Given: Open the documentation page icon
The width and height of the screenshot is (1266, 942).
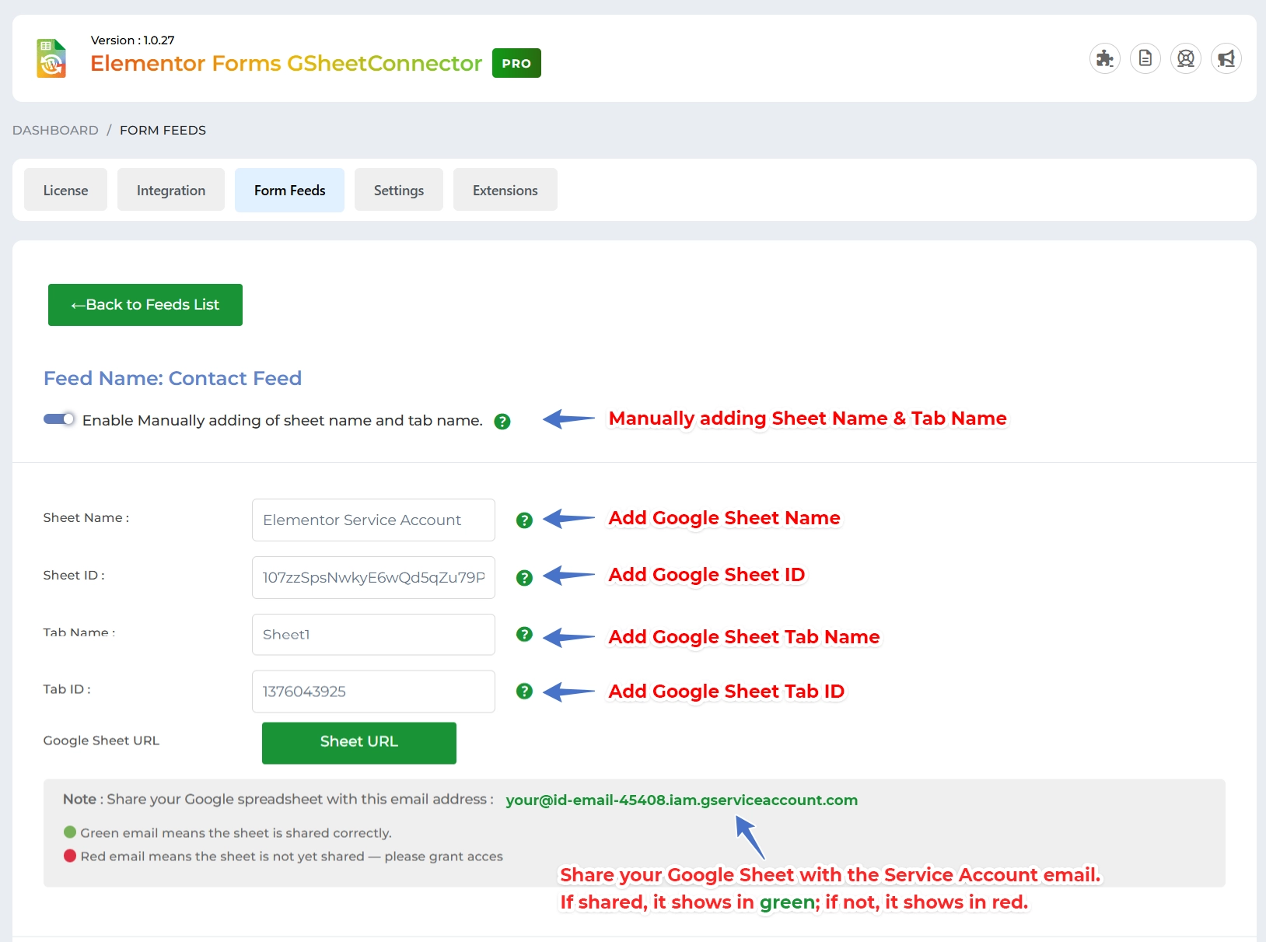Looking at the screenshot, I should pos(1145,58).
